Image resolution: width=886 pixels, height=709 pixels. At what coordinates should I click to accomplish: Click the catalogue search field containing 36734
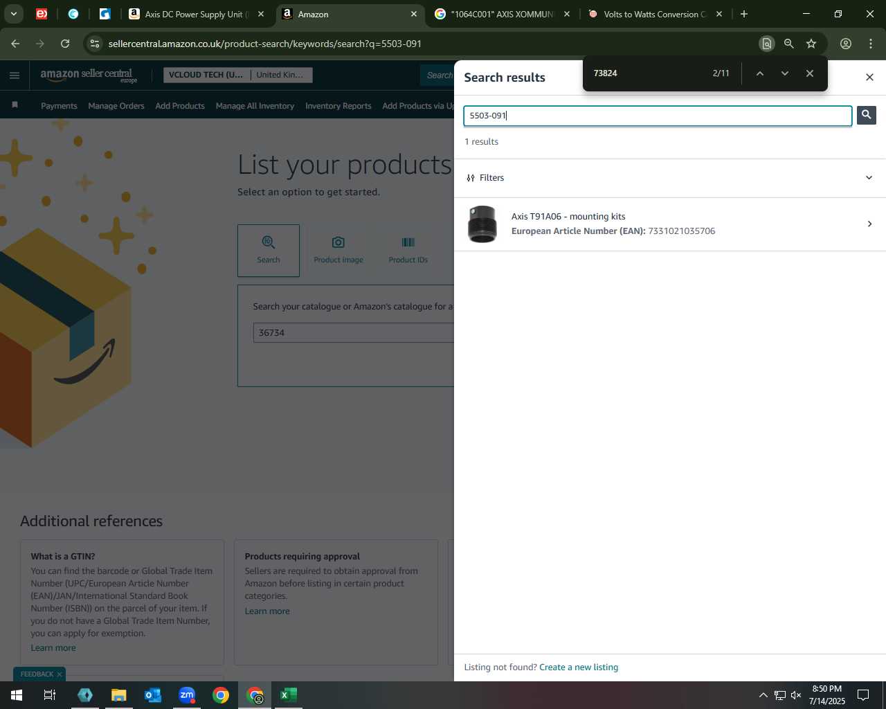[x=353, y=333]
